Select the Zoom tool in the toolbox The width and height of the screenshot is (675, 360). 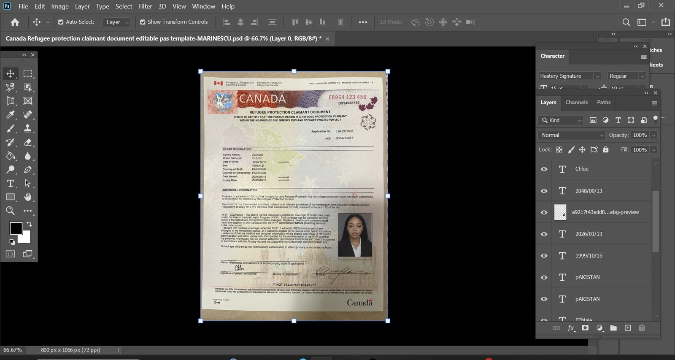pos(10,211)
